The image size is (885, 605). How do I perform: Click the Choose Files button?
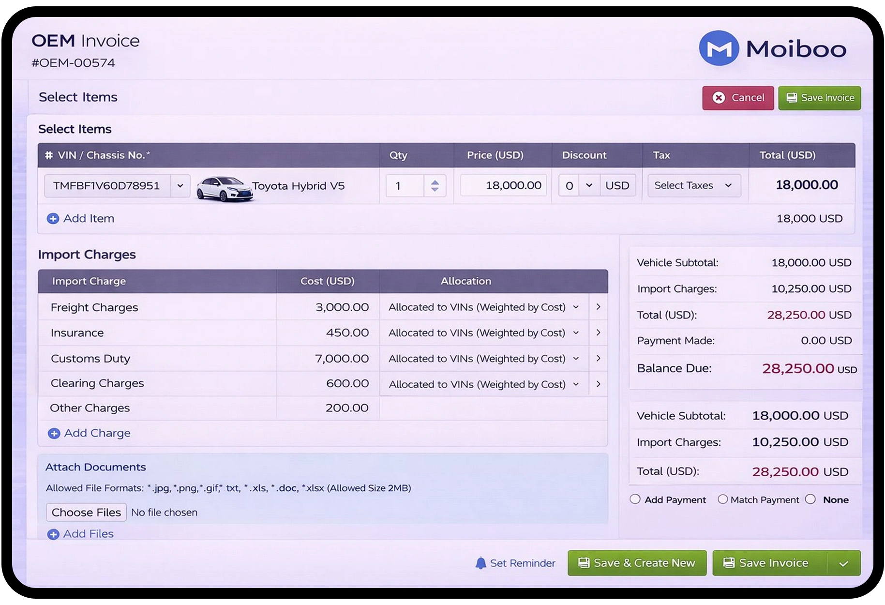86,513
